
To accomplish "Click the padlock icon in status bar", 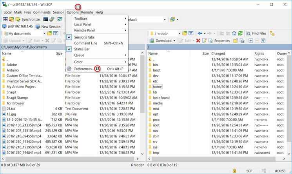I will (234, 170).
